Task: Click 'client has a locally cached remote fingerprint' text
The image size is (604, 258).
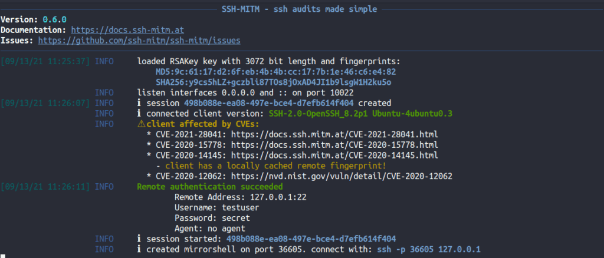Action: 276,166
